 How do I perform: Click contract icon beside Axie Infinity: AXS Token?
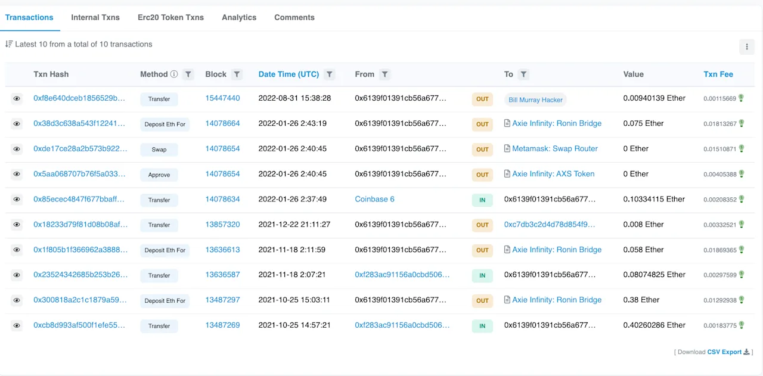pyautogui.click(x=507, y=174)
